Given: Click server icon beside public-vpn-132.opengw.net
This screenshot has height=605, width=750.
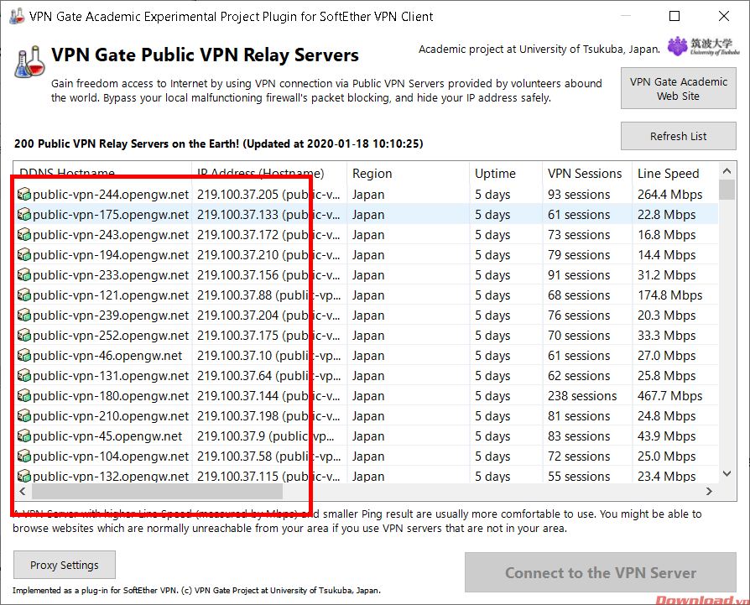Looking at the screenshot, I should pos(24,476).
